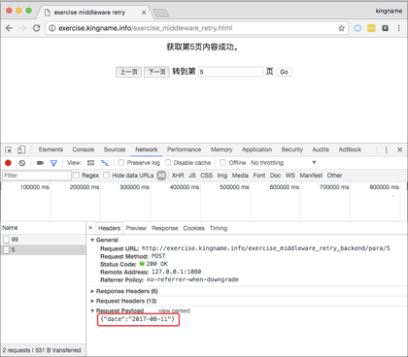
Task: Focus the network Filter text box
Action: pyautogui.click(x=37, y=176)
